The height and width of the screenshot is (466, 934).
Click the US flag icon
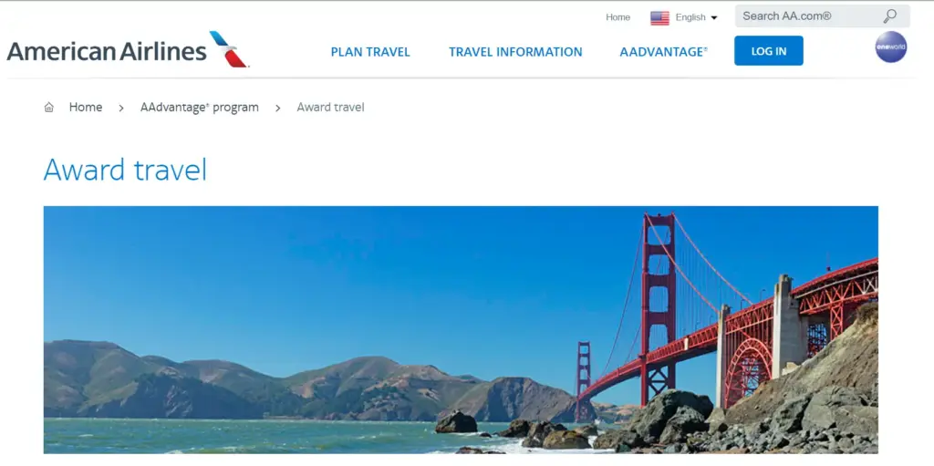coord(659,18)
